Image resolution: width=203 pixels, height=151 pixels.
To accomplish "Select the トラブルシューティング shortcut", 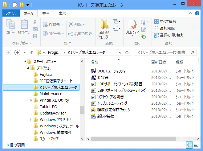I will click(x=109, y=103).
